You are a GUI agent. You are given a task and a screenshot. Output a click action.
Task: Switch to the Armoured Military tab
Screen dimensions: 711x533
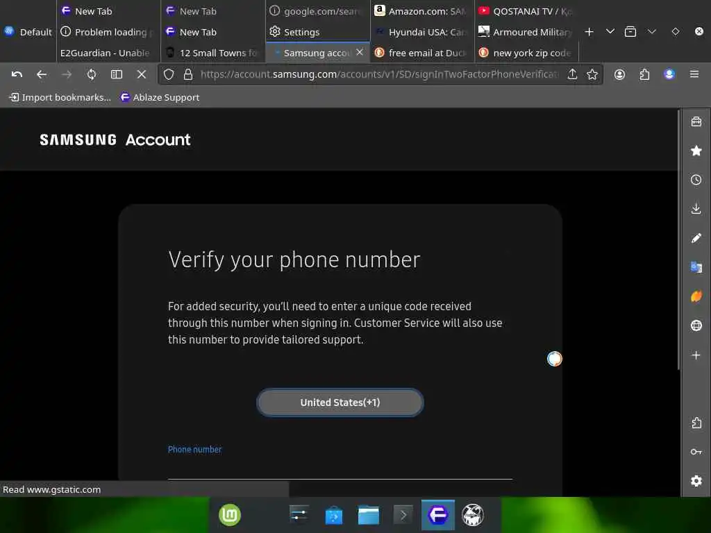(x=526, y=32)
